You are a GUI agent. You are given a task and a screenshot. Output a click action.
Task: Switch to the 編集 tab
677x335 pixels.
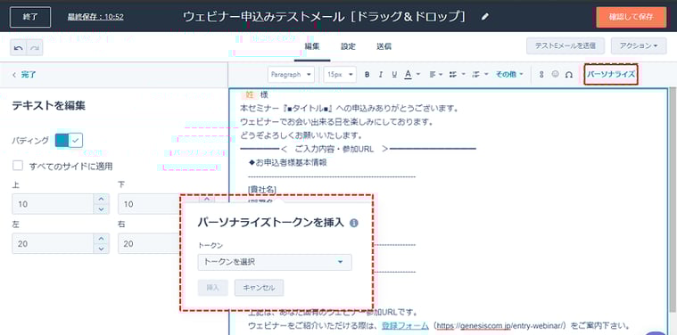312,46
